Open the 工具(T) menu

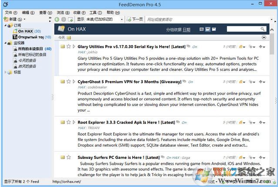92,13
